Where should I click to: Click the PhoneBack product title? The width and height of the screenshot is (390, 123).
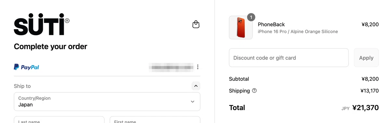pos(271,24)
